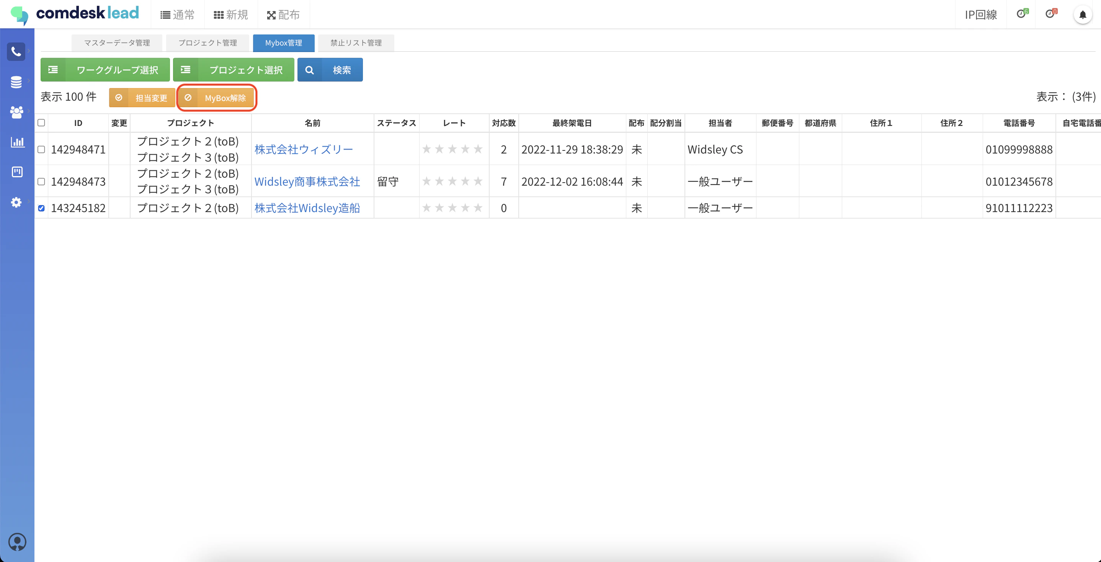Click the date 2022-11-29 18:38:29
The image size is (1101, 562).
click(572, 150)
